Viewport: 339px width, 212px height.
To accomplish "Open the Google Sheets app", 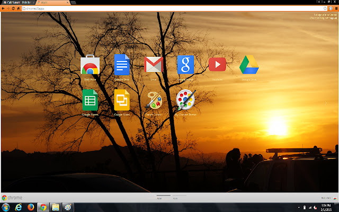I will 90,100.
